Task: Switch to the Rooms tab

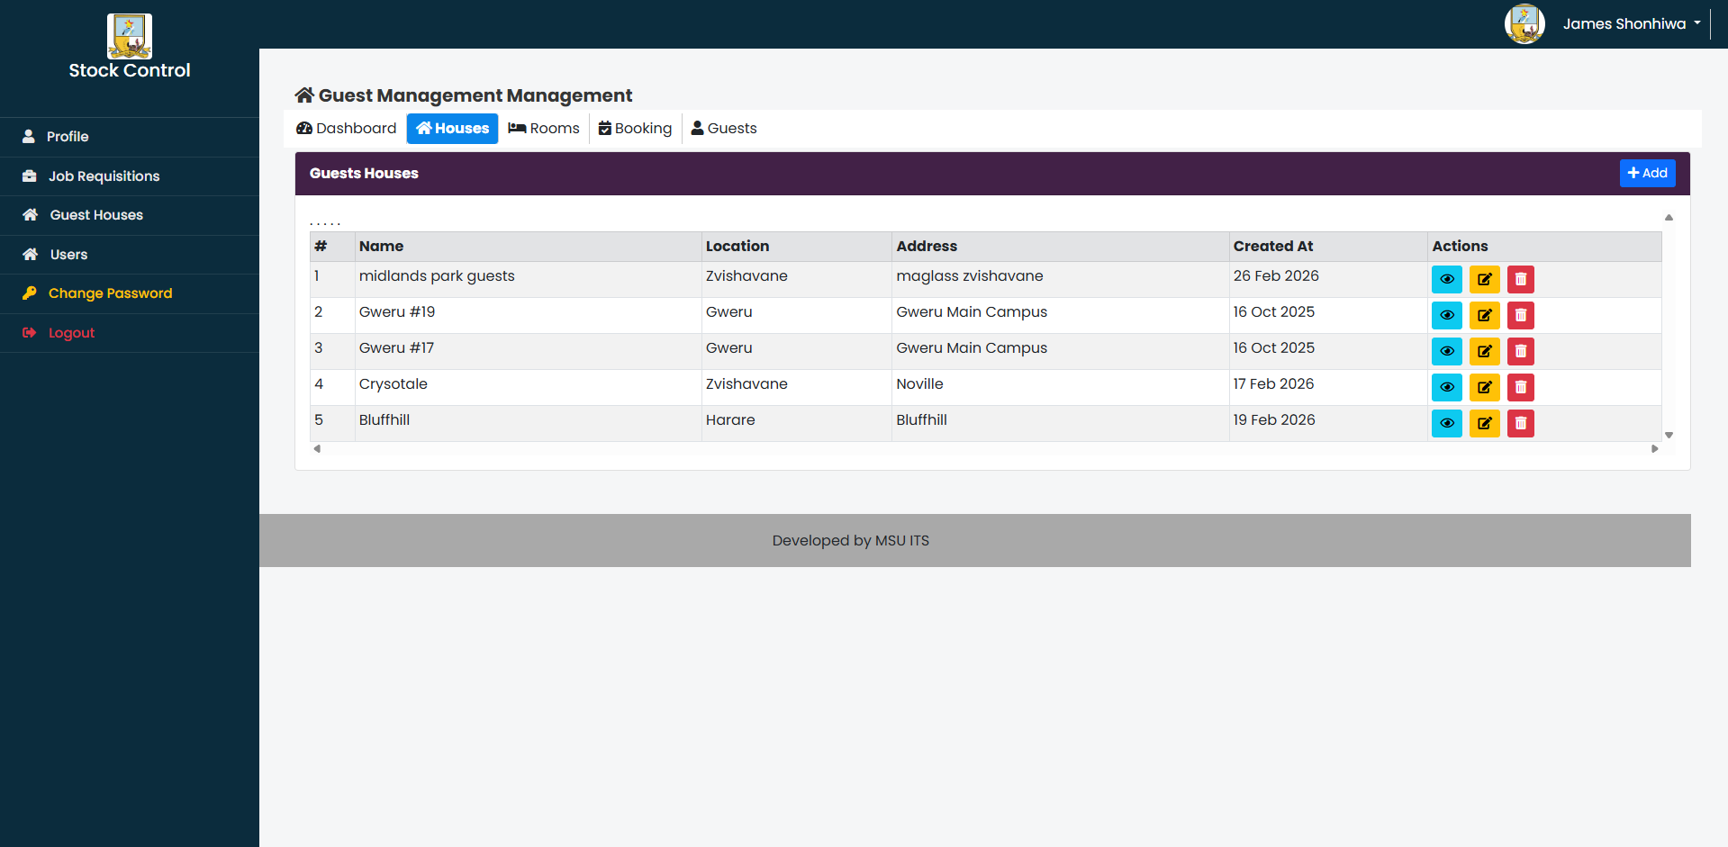Action: (543, 128)
